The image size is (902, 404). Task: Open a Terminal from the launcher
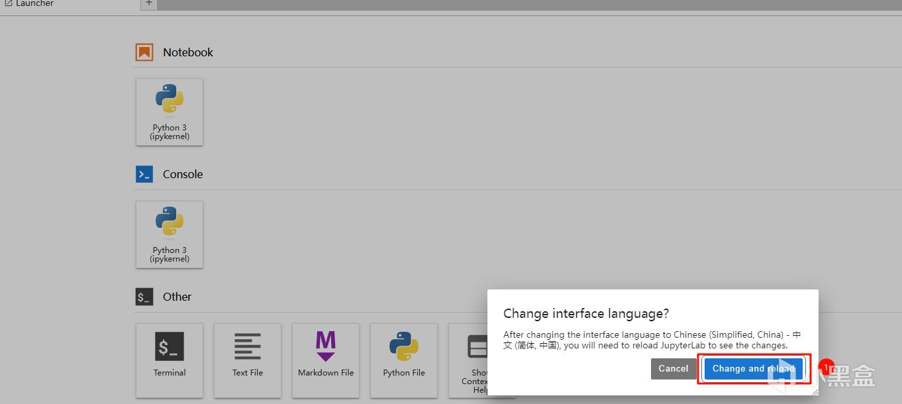click(170, 360)
